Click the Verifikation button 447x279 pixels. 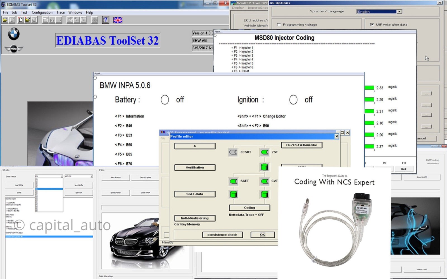click(x=195, y=167)
